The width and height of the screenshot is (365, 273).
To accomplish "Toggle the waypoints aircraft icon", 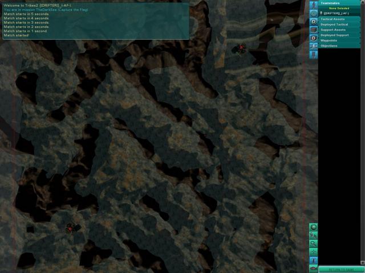I will coord(314,46).
